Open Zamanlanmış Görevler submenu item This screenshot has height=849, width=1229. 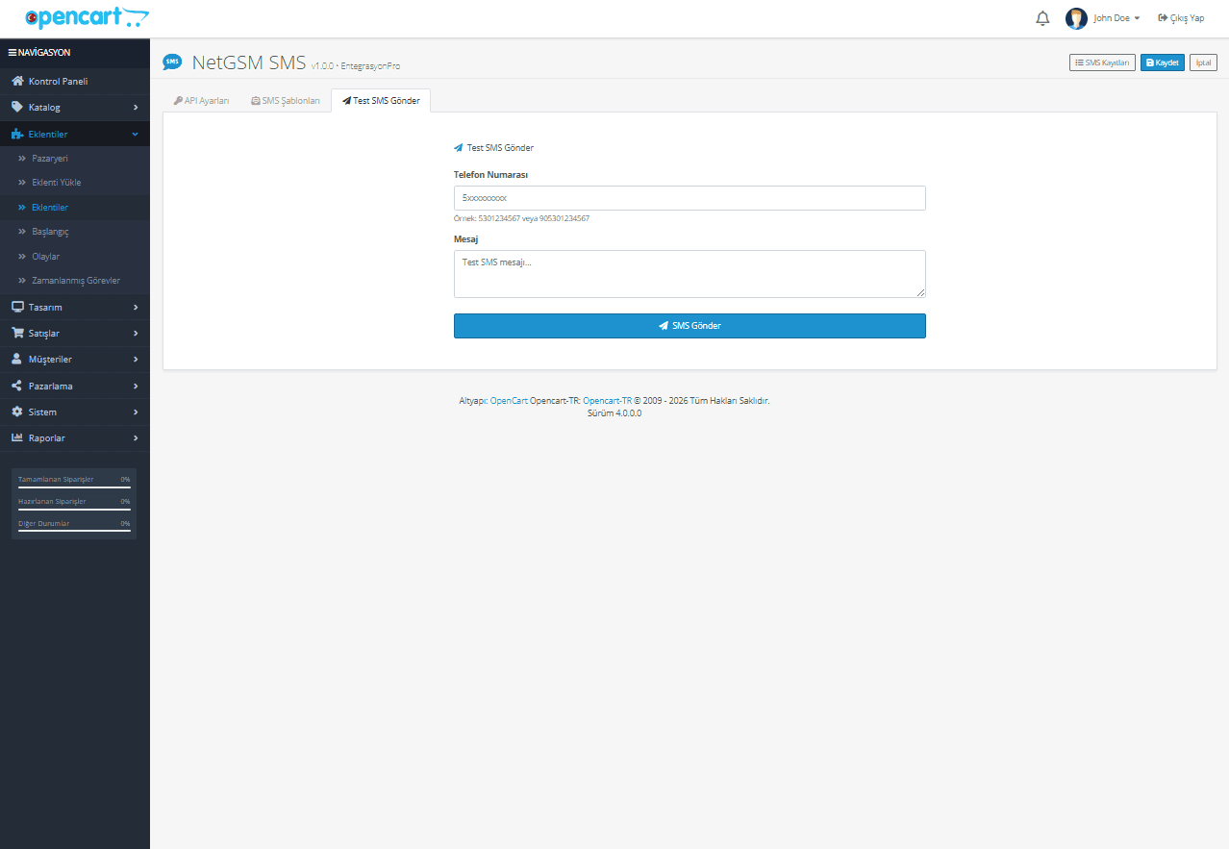[x=75, y=281]
